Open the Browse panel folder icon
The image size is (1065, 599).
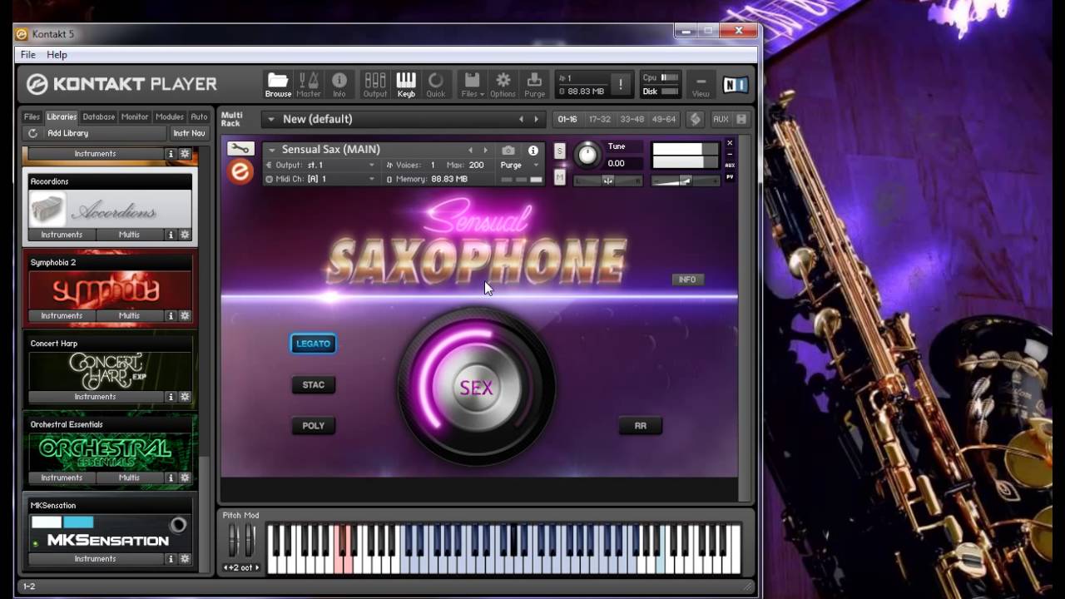tap(278, 84)
